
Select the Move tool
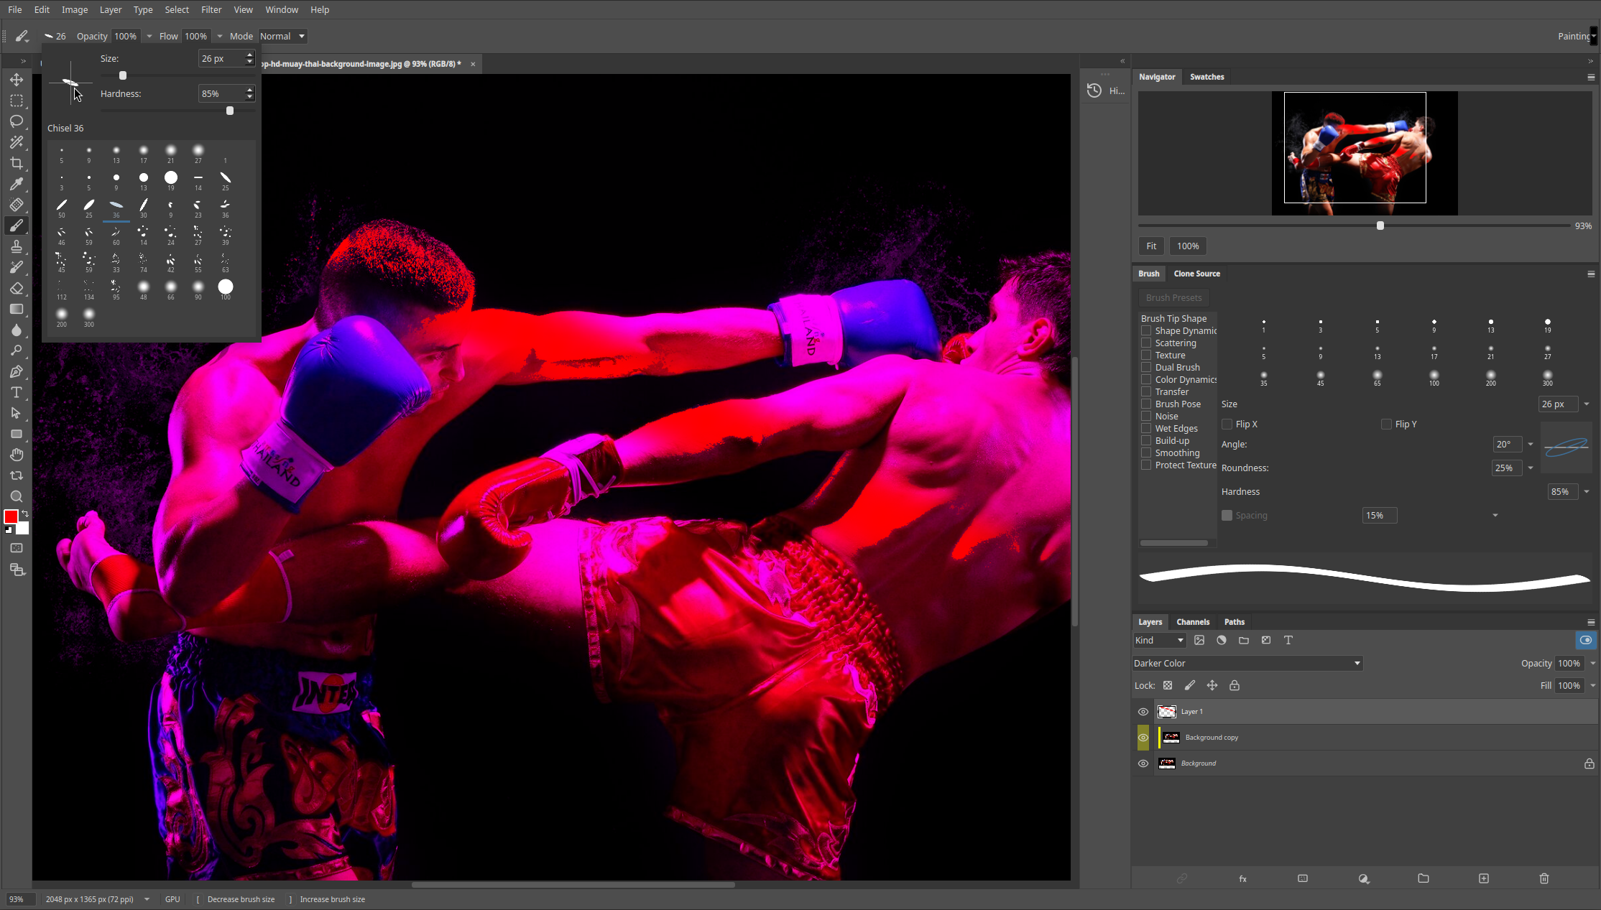coord(17,80)
